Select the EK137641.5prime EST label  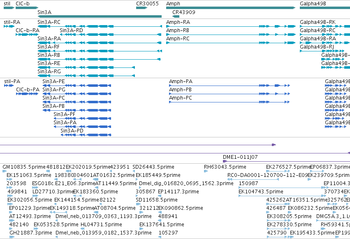(x=162, y=225)
